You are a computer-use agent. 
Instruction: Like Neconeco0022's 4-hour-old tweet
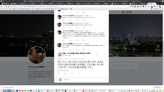tap(77, 40)
